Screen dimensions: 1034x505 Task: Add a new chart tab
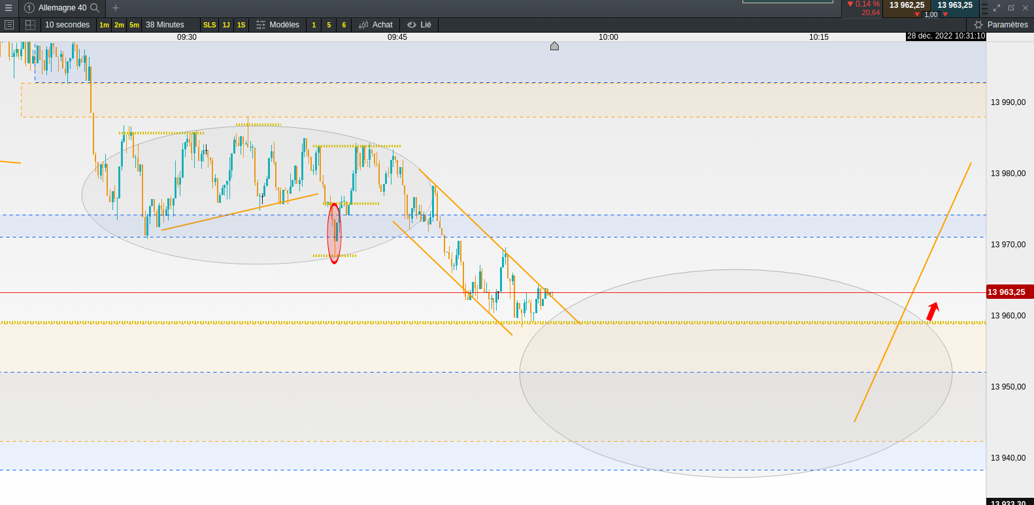(116, 8)
